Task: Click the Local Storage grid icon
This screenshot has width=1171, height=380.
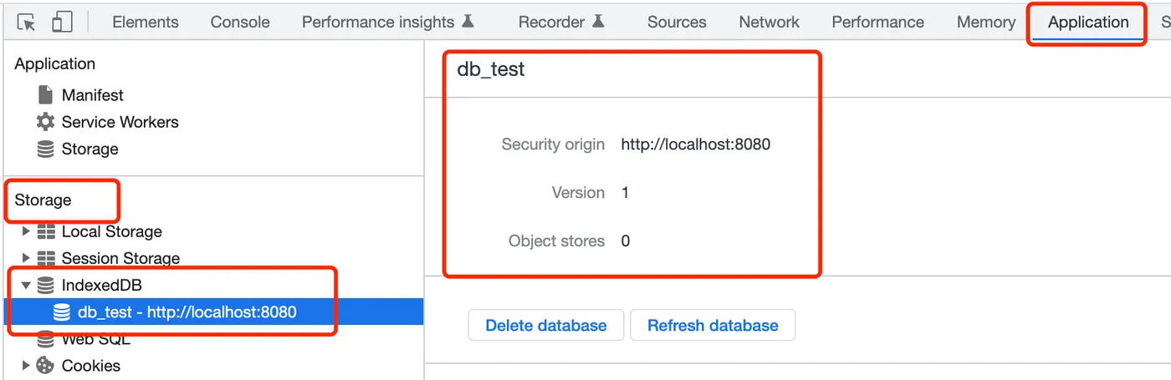Action: point(47,231)
